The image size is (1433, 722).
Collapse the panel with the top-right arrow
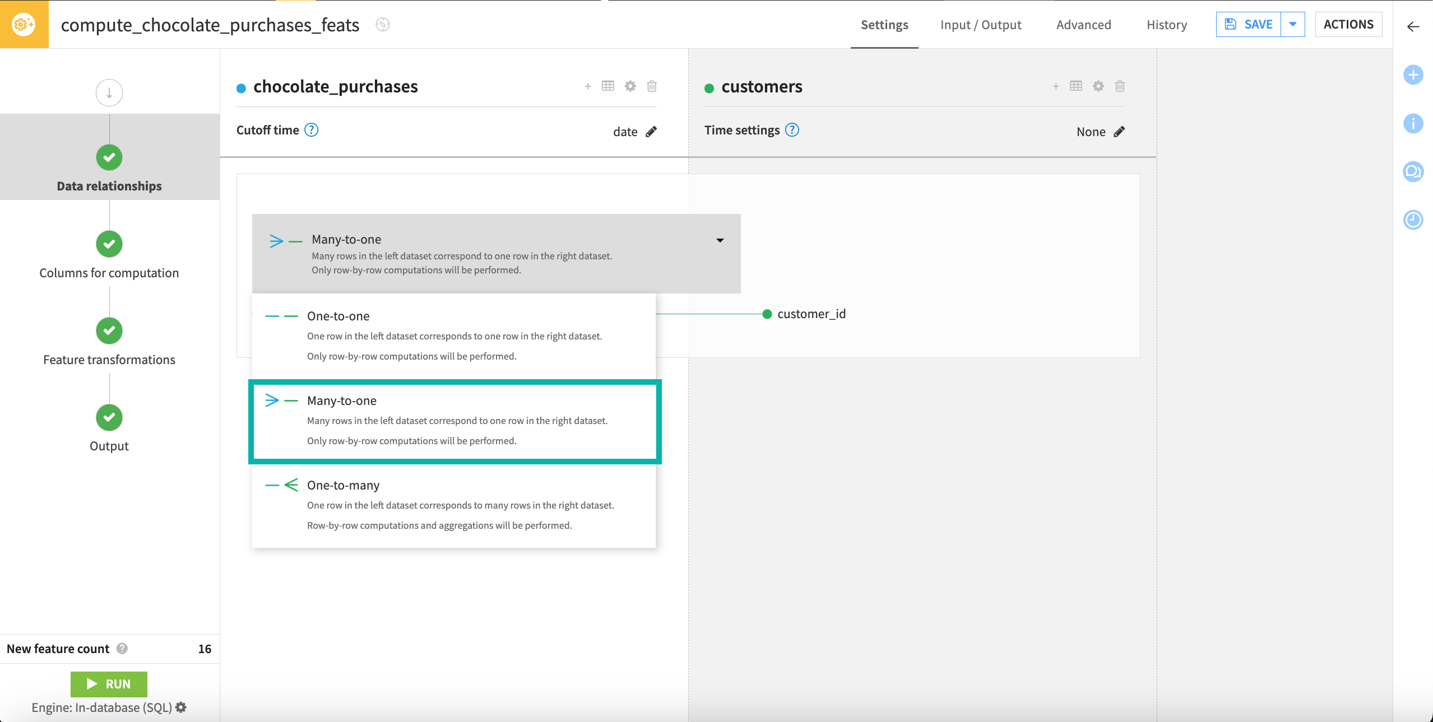click(x=1413, y=26)
